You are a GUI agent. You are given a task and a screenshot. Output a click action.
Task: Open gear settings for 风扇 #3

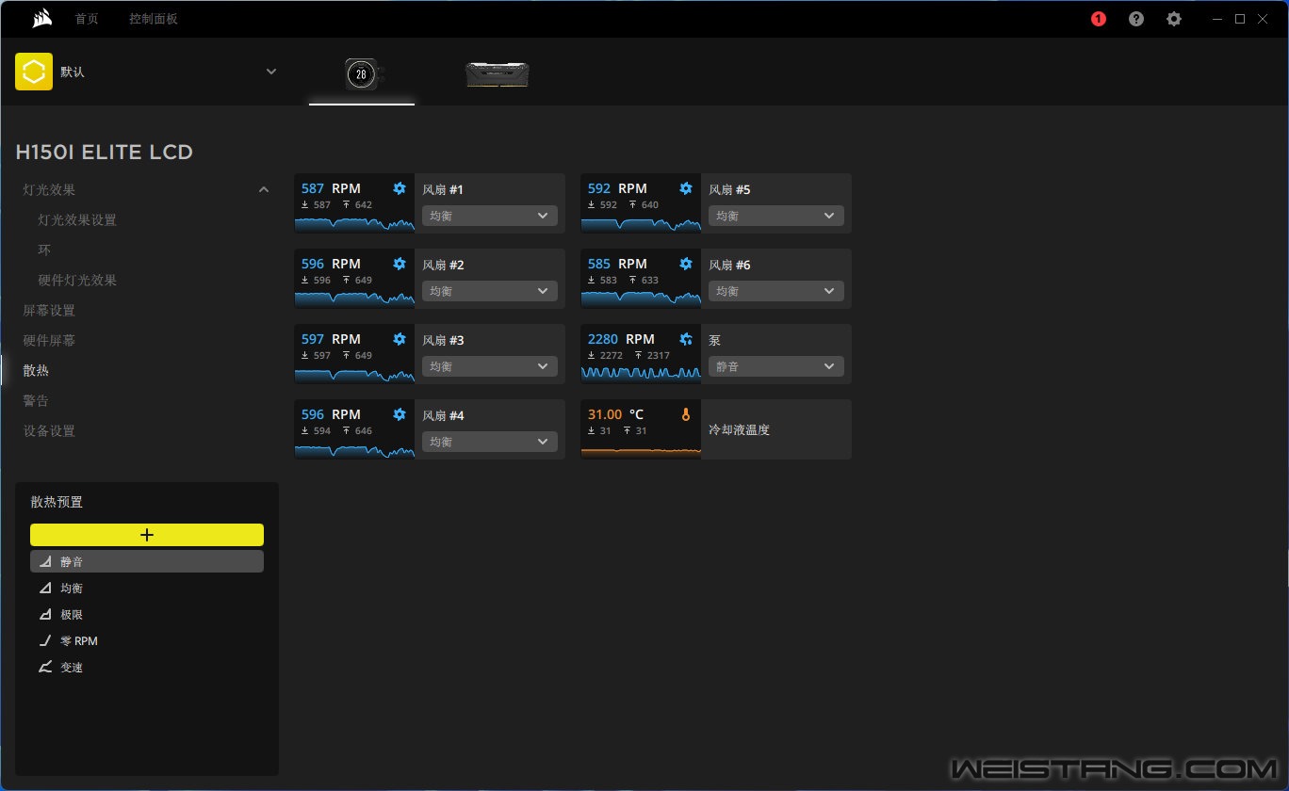point(400,339)
